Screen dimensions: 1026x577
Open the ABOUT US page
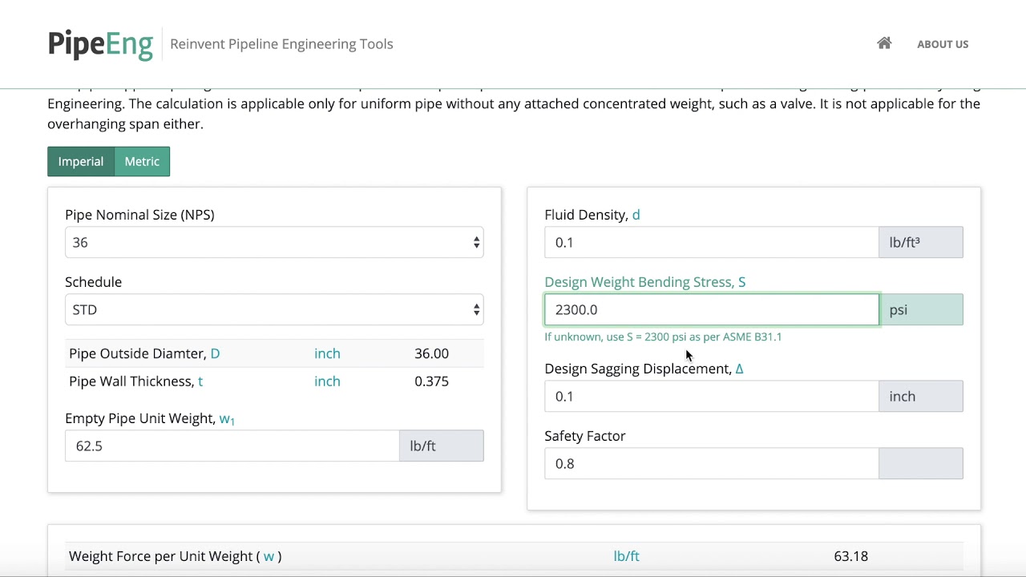click(x=943, y=44)
